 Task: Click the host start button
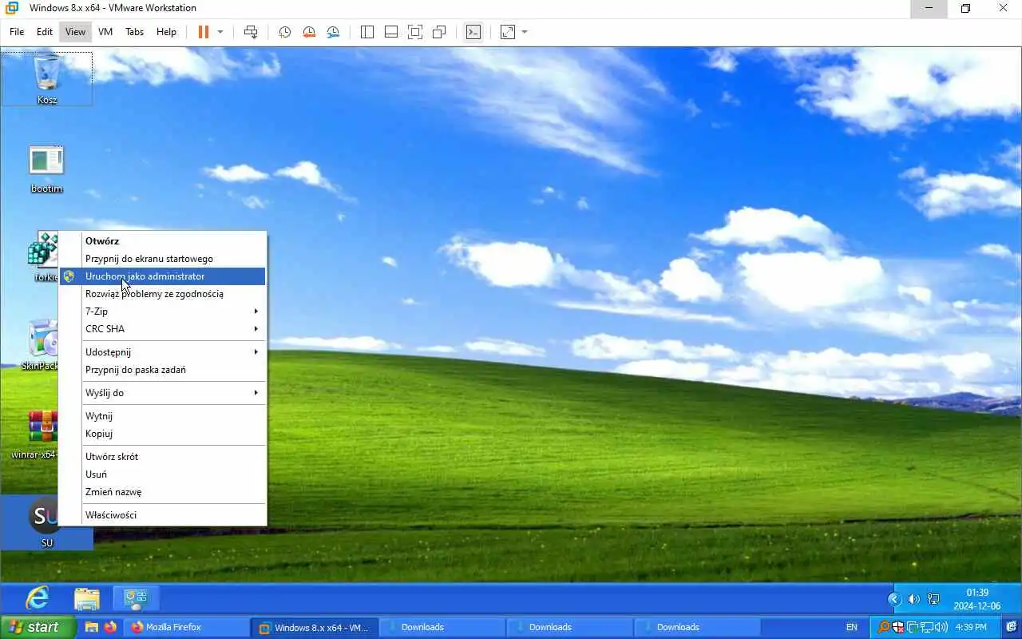coord(38,627)
